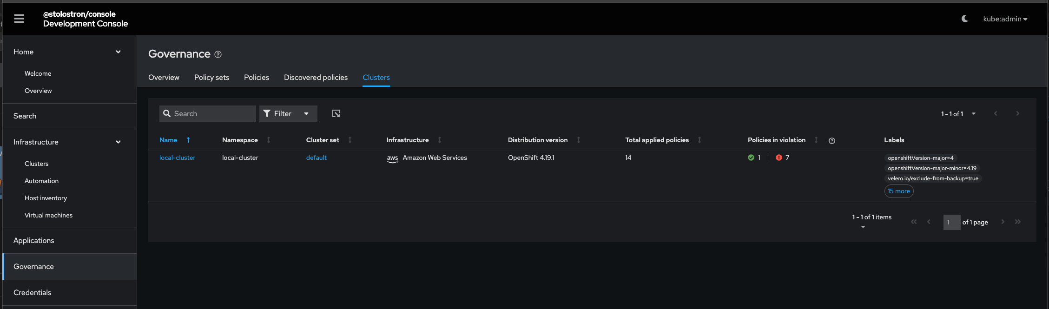Collapse the Infrastructure nav section

(118, 142)
